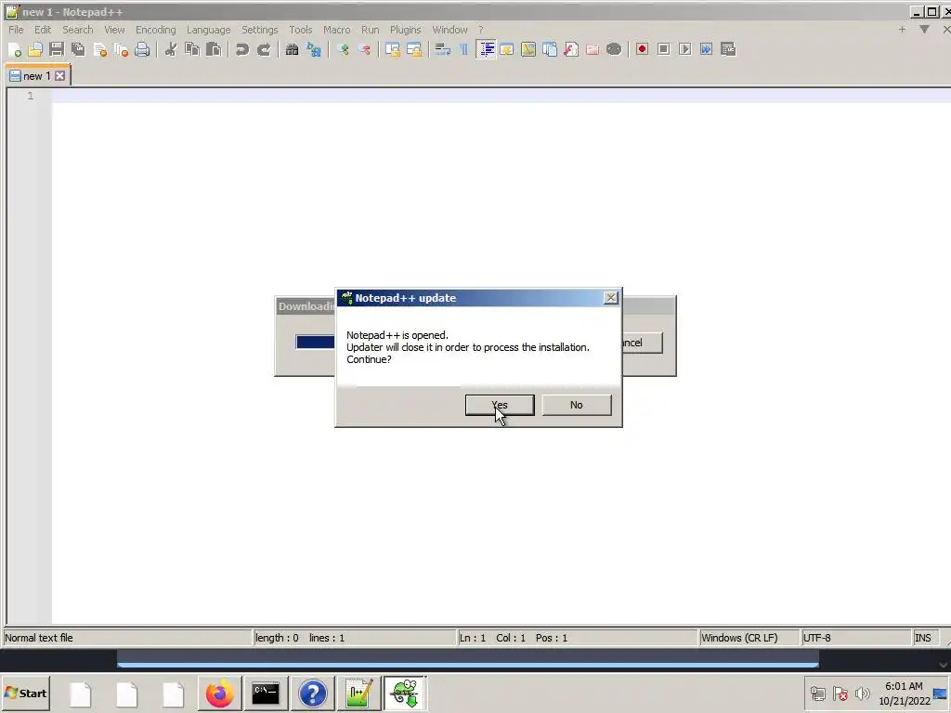Open the question mark help menu
This screenshot has height=713, width=951.
(x=480, y=30)
